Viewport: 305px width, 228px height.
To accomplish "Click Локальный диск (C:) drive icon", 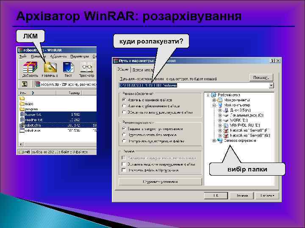I will click(226, 115).
